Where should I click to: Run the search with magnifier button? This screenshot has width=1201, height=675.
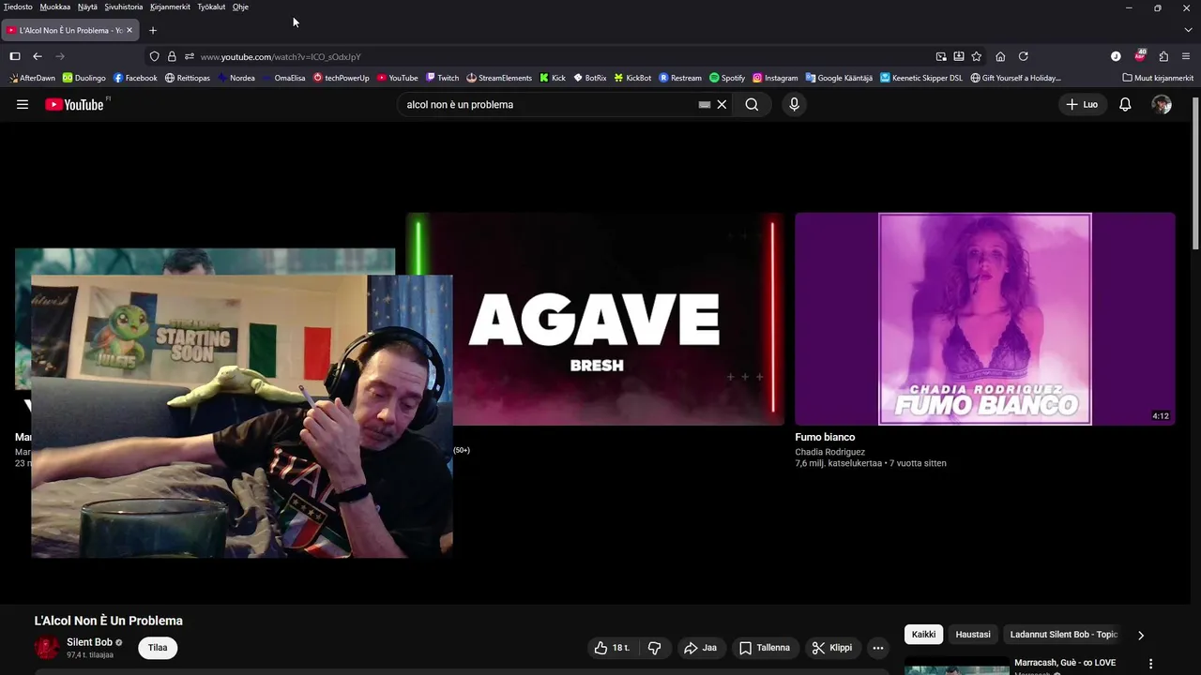(x=752, y=105)
